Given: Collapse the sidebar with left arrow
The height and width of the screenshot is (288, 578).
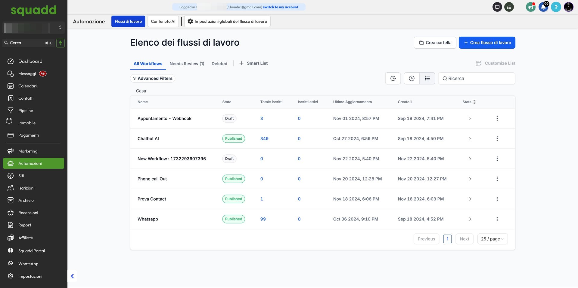Looking at the screenshot, I should pyautogui.click(x=72, y=276).
